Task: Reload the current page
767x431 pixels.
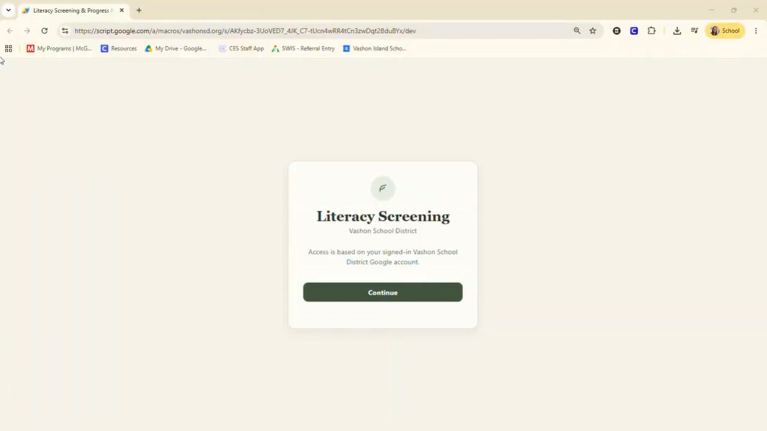Action: tap(44, 31)
